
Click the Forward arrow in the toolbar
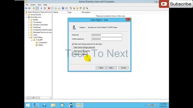[x=29, y=8]
